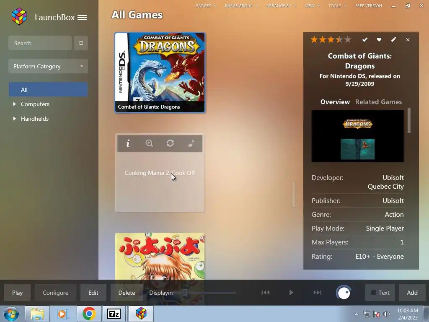Click the Ubisoft publisher value

(393, 200)
